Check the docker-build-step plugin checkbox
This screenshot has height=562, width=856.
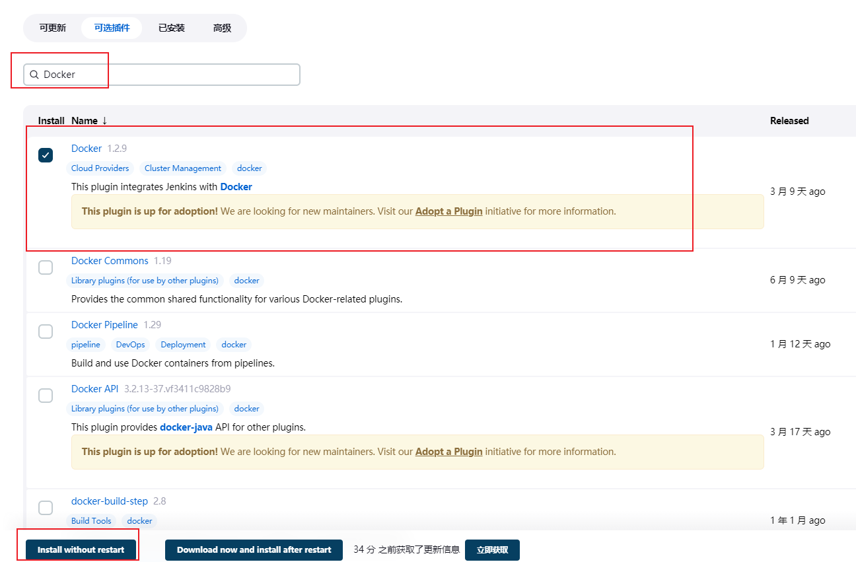tap(46, 508)
